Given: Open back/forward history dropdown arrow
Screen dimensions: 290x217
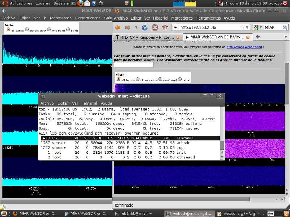Looking at the screenshot, I should [x=136, y=27].
